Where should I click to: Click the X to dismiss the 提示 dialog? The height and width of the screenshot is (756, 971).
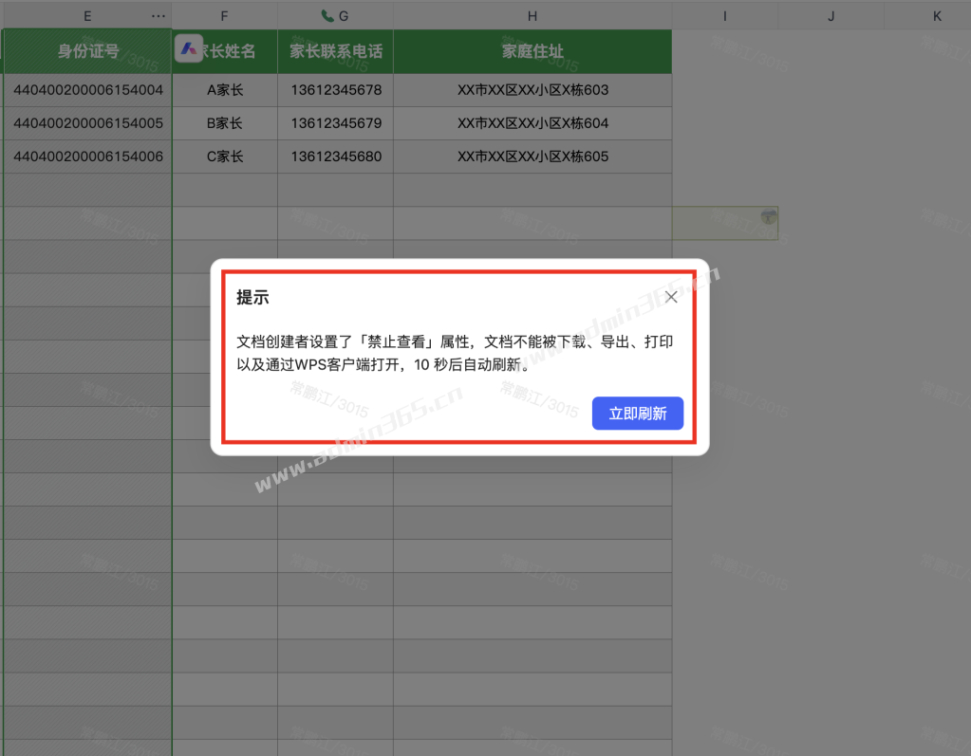(x=671, y=296)
